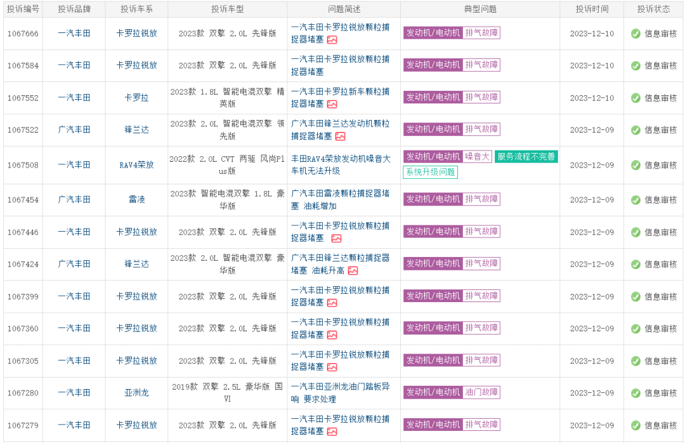Open the image icon in complaint 1067279's summary
The width and height of the screenshot is (685, 443).
click(332, 432)
